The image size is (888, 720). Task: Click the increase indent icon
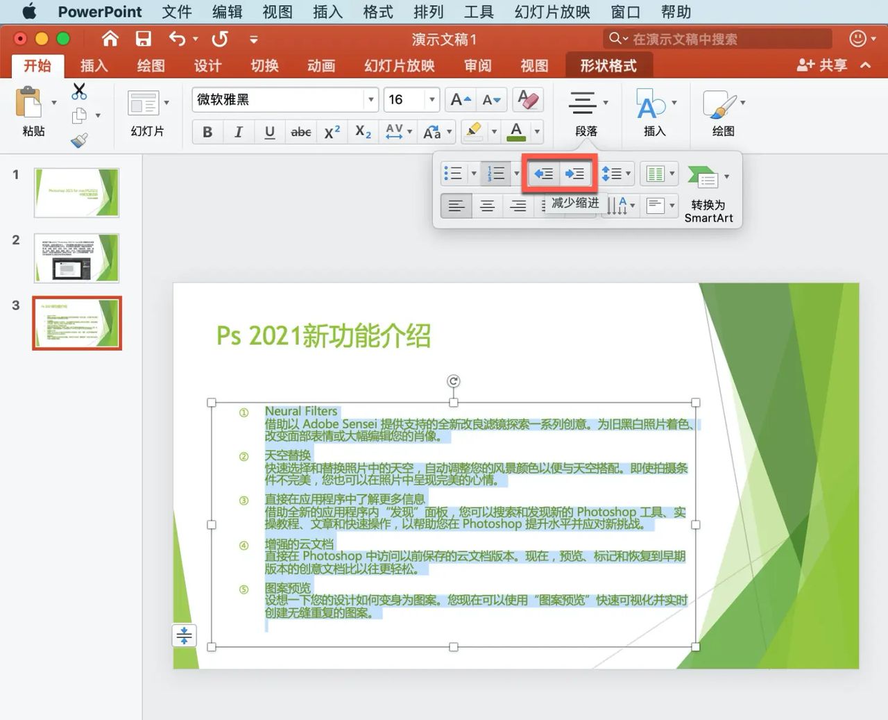click(x=574, y=174)
